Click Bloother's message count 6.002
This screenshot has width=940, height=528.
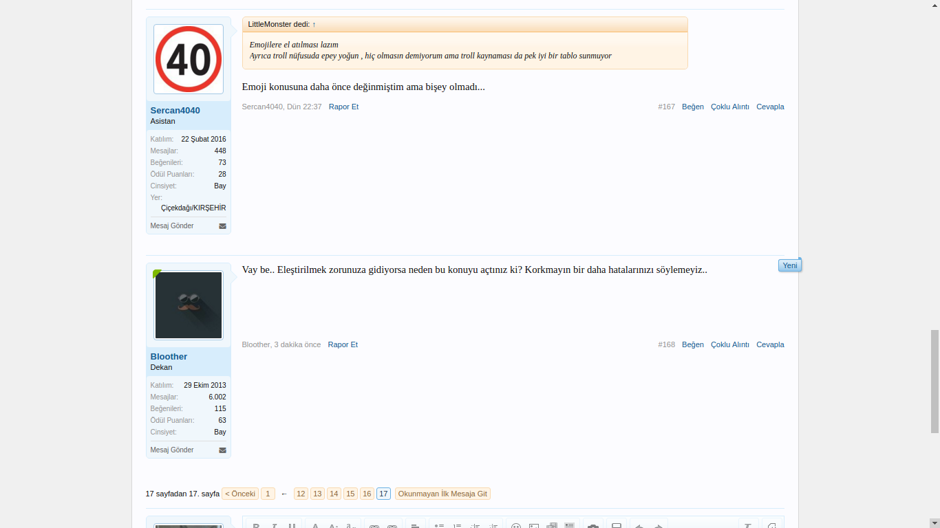(217, 397)
